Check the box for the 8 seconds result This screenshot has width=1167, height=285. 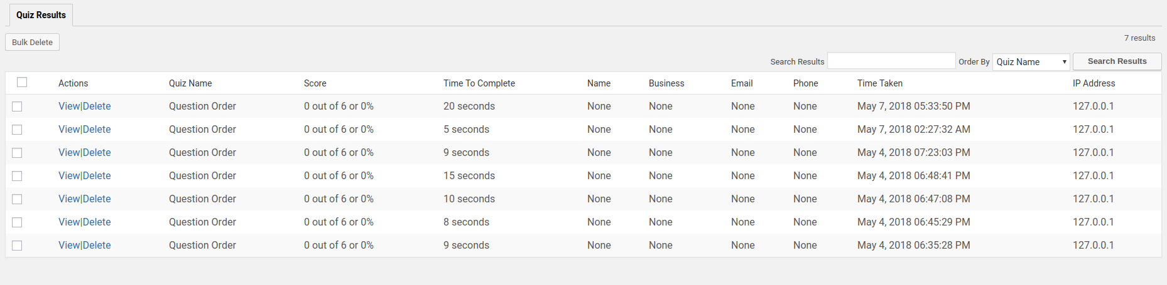(x=17, y=222)
